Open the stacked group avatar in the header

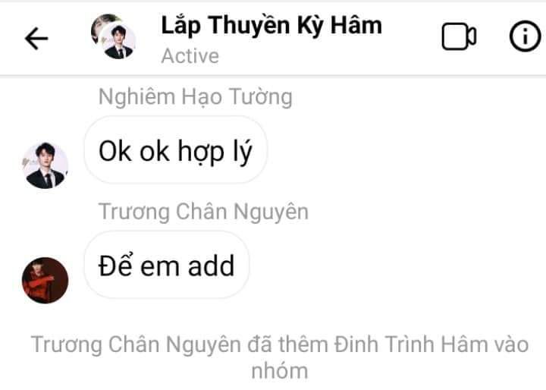(113, 36)
